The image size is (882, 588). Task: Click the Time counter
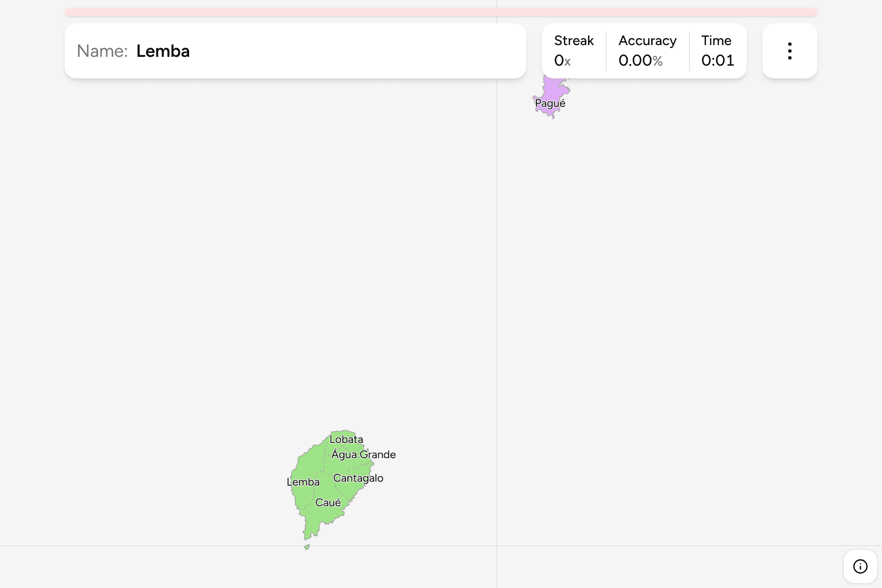pos(717,51)
